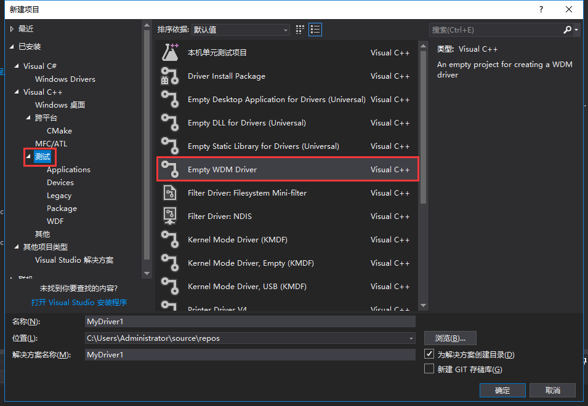Screen dimensions: 588x406
Task: Select the Empty WDM Driver template name
Action: tap(222, 170)
